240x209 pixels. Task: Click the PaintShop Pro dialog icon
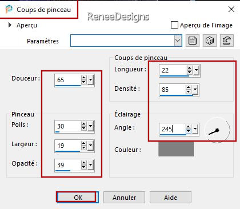pos(9,9)
